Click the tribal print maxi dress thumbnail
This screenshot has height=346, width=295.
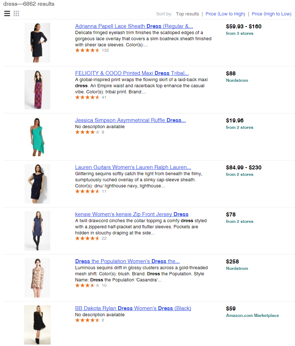[x=37, y=90]
